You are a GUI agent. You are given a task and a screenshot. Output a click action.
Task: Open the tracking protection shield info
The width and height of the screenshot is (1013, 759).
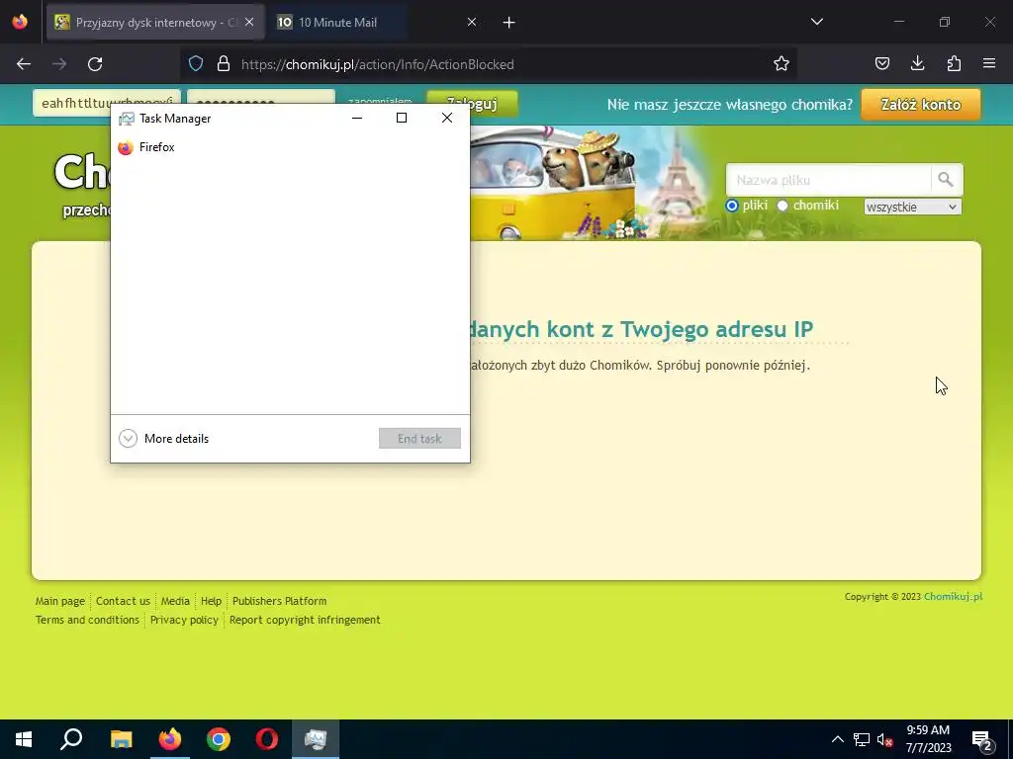click(x=196, y=64)
